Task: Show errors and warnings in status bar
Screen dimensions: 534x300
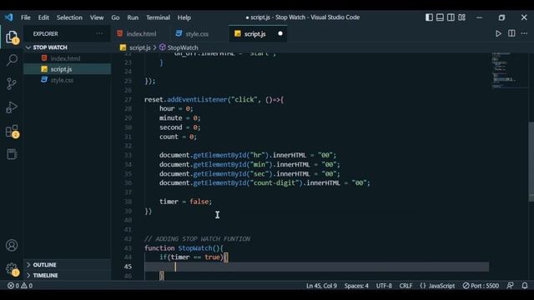Action: coord(20,285)
